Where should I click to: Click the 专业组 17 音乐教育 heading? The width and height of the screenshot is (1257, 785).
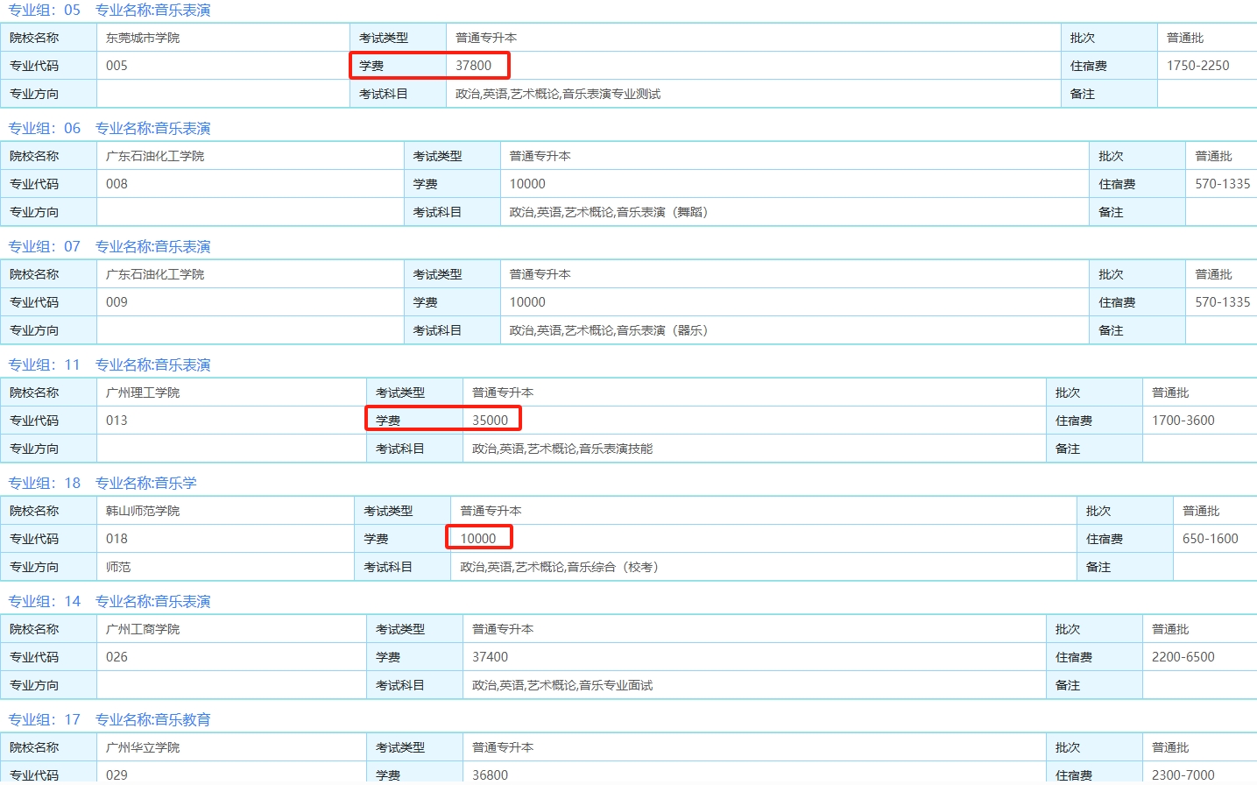109,720
